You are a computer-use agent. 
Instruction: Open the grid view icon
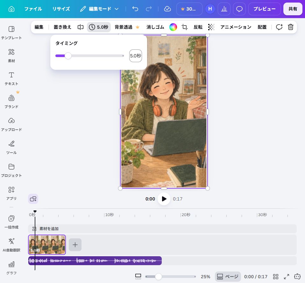[x=276, y=277]
